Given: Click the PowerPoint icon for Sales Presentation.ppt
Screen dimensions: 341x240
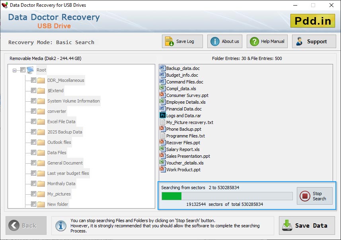Looking at the screenshot, I should [x=162, y=156].
